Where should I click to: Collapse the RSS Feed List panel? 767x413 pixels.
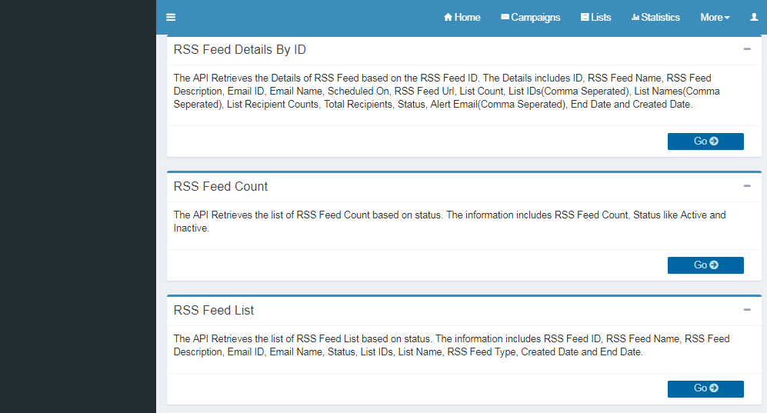747,310
